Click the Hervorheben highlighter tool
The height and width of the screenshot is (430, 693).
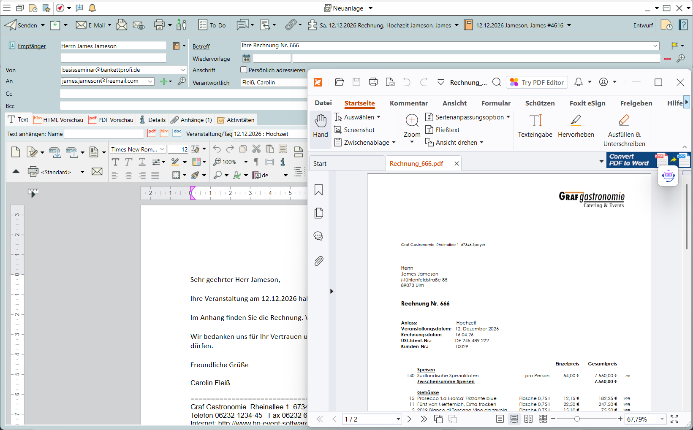(576, 126)
